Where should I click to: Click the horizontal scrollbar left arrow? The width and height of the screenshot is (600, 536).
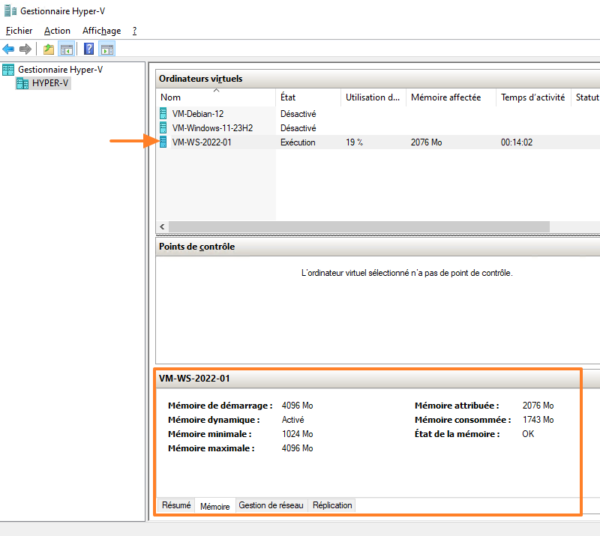pyautogui.click(x=163, y=226)
